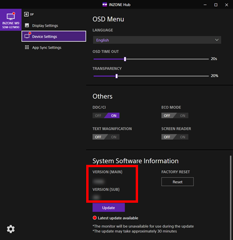Image resolution: width=233 pixels, height=240 pixels.
Task: Click the Device Settings monitor icon
Action: 27,36
